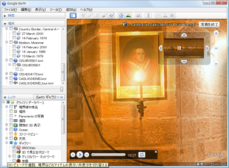Image resolution: width=229 pixels, height=168 pixels.
Task: Click the 写真を終了 exit photo button
Action: pos(209,24)
